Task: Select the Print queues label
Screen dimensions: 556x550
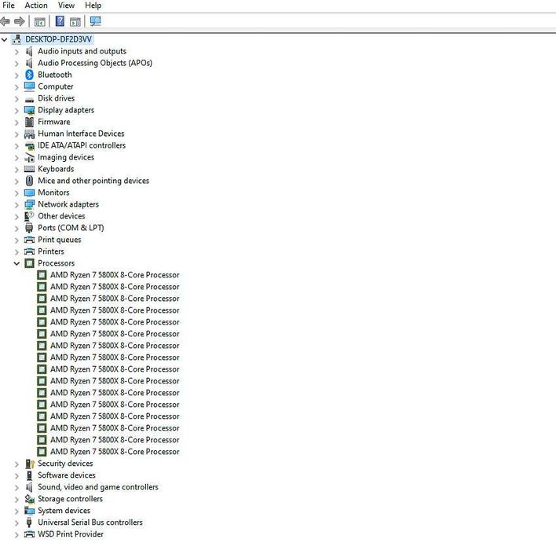Action: click(60, 240)
